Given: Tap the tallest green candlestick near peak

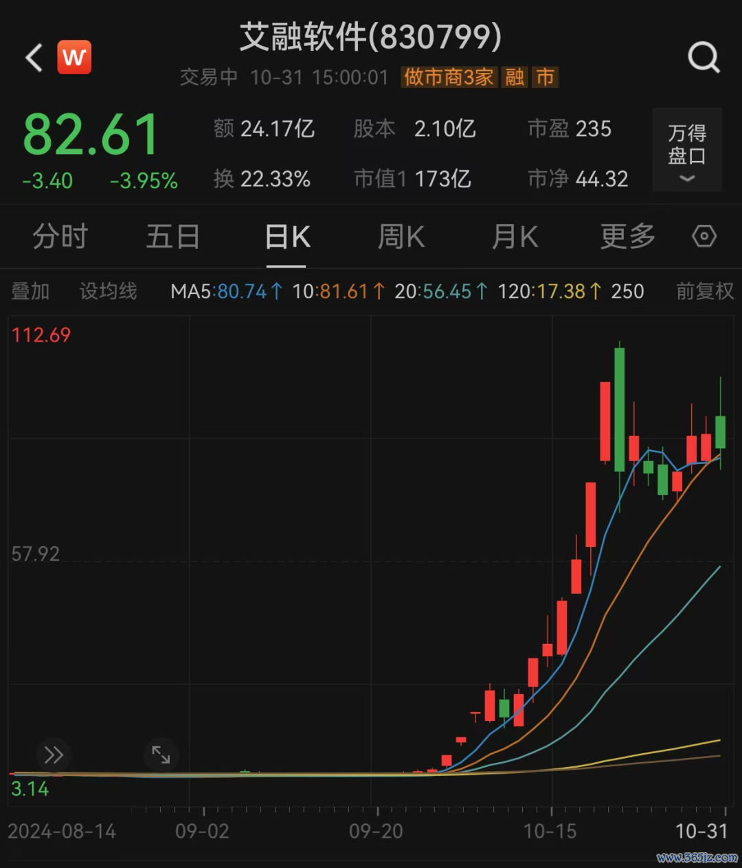Looking at the screenshot, I should point(620,410).
